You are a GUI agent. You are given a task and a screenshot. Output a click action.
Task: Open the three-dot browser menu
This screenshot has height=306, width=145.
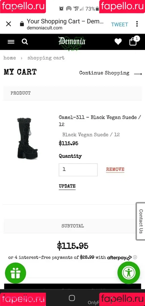137,24
